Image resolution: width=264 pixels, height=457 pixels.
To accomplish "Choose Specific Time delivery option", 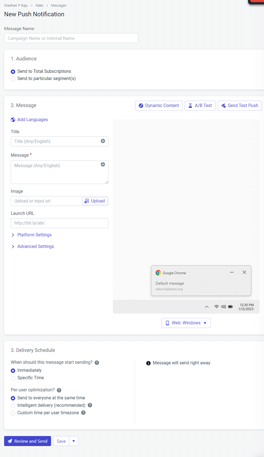I will pos(13,378).
